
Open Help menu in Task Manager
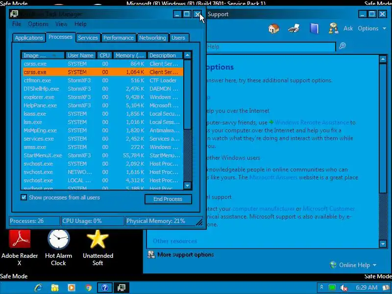80,24
